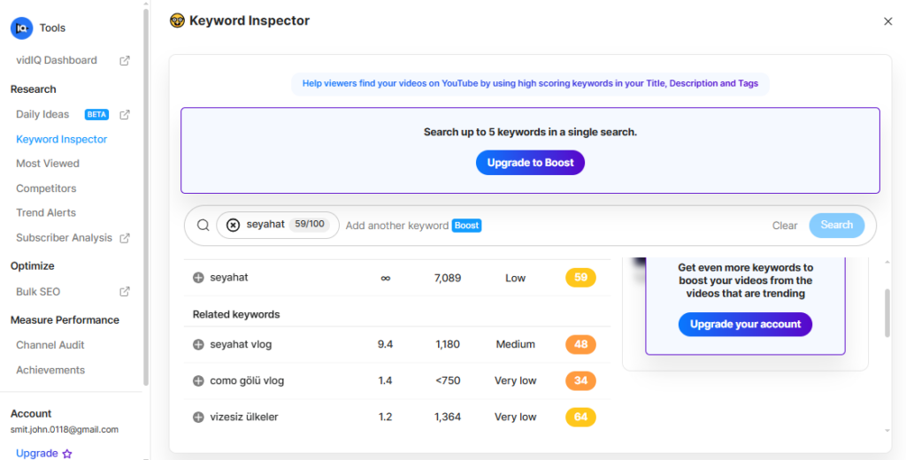Add vizesiz ülkeler with plus icon
The width and height of the screenshot is (906, 460).
[x=198, y=417]
